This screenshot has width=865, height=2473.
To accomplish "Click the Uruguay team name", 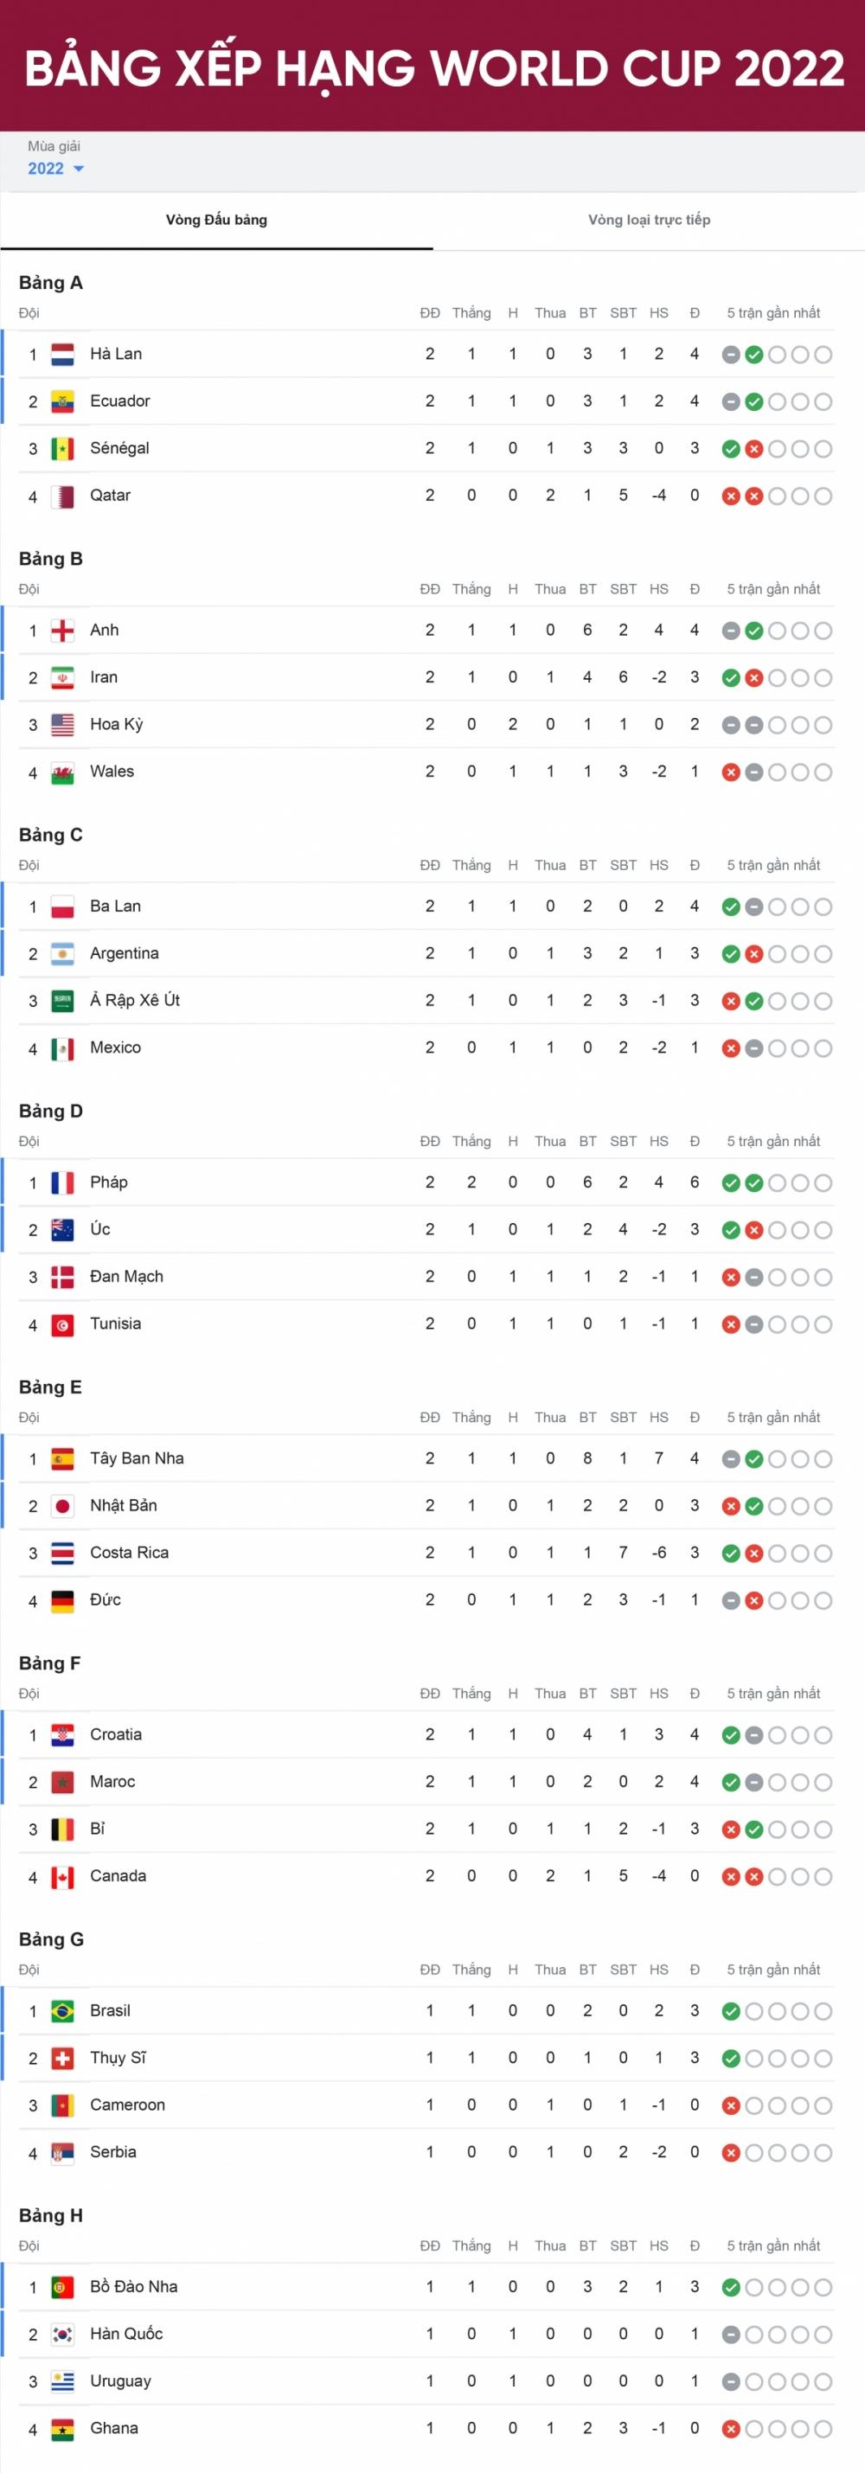I will tap(119, 2380).
